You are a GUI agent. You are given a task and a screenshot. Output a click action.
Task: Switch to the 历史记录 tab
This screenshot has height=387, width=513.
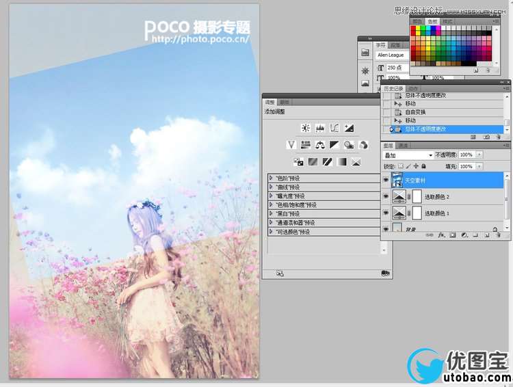pos(393,89)
